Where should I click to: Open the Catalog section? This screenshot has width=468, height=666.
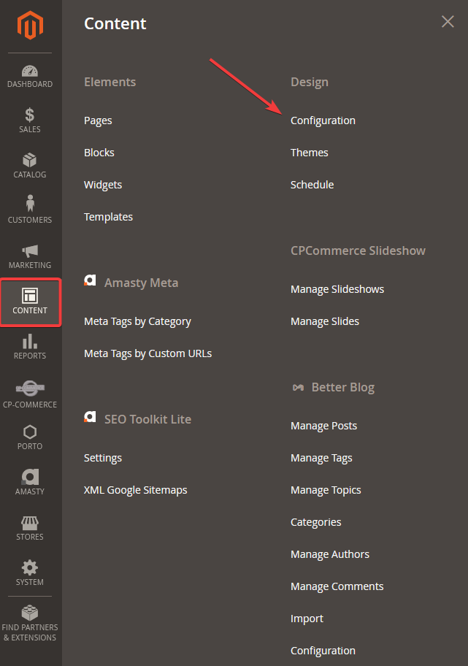29,166
